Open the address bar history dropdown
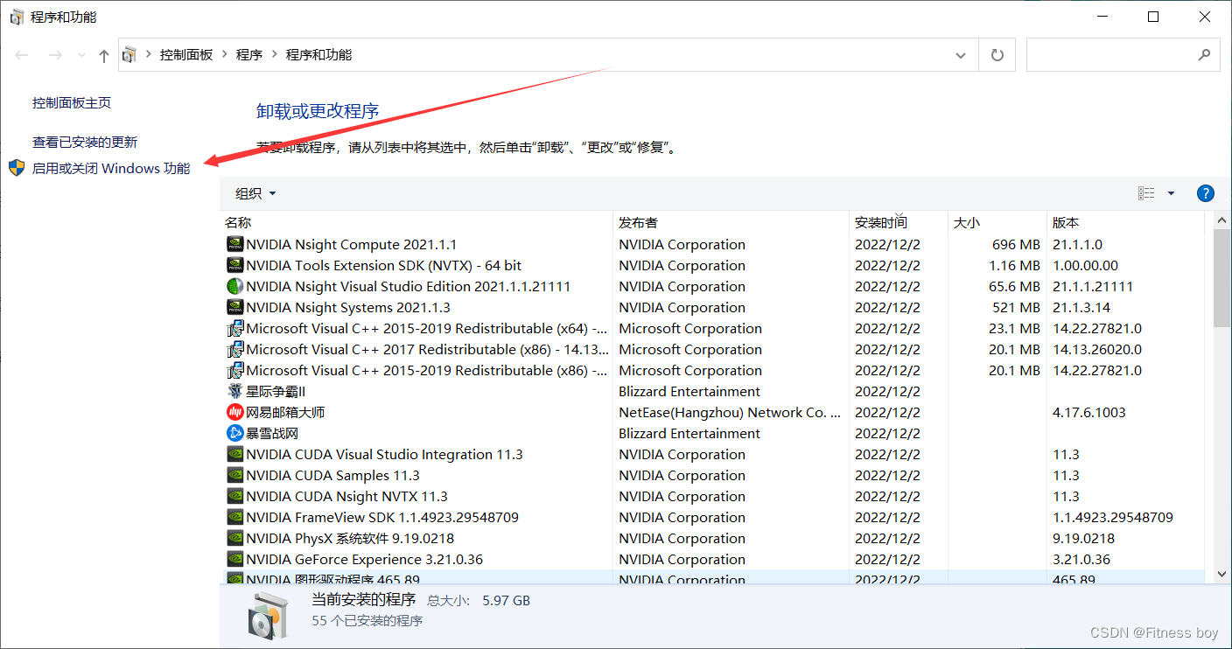The height and width of the screenshot is (649, 1232). (x=961, y=55)
